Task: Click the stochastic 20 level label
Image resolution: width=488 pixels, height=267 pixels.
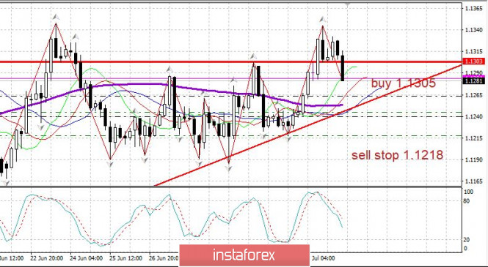Action: pos(467,240)
